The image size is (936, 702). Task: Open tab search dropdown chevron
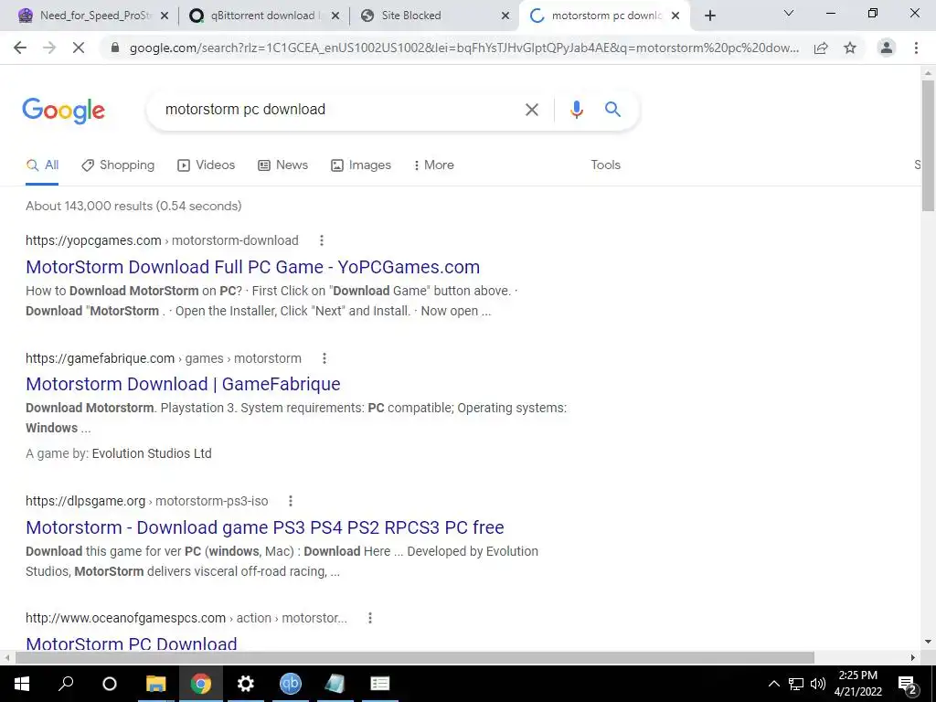(789, 13)
